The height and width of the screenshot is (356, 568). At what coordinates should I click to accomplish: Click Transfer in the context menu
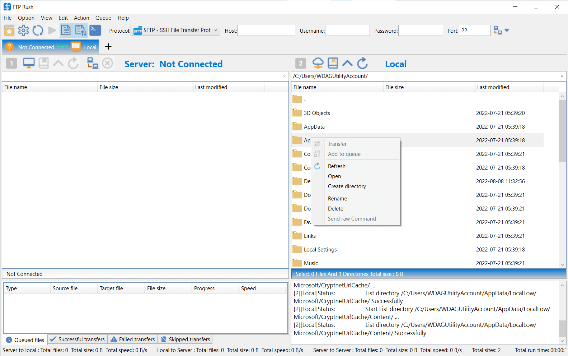point(356,144)
